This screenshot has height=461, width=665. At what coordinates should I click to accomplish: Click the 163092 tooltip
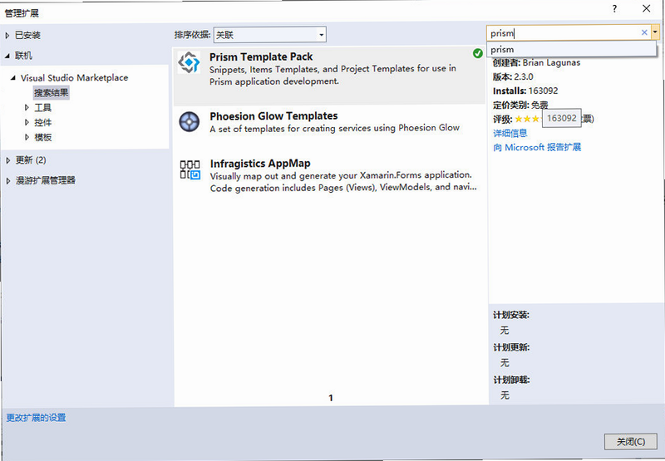(x=562, y=118)
